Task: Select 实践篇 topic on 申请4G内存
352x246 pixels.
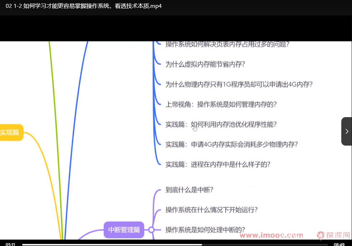Action: click(x=231, y=144)
